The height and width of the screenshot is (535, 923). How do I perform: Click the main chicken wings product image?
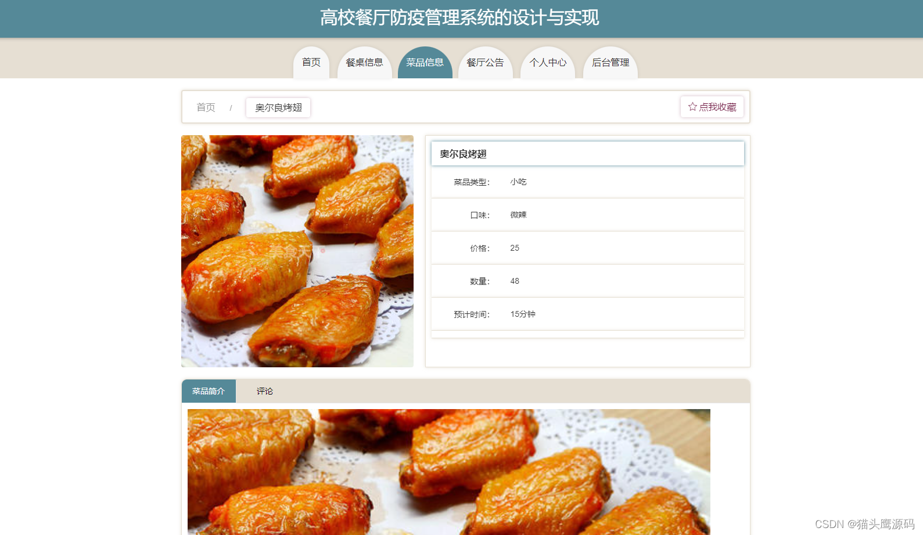pyautogui.click(x=297, y=251)
